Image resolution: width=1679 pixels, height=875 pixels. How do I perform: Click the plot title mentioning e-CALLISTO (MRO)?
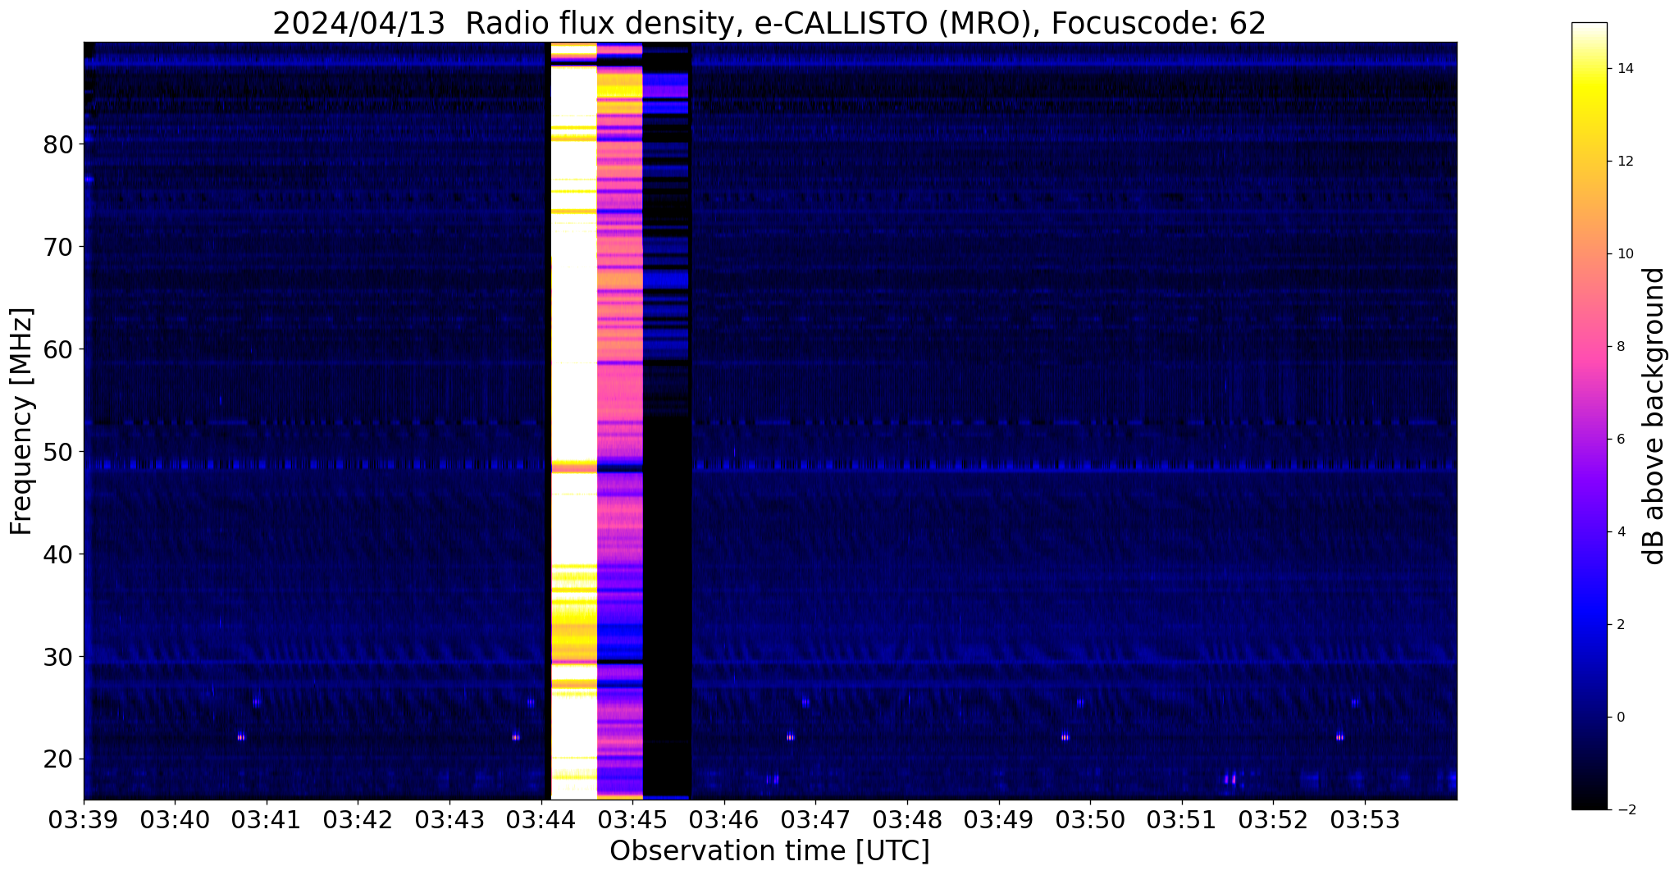[x=769, y=23]
